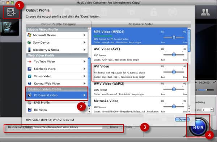The height and width of the screenshot is (142, 217).
Task: Click the category list scroll down arrow
Action: pyautogui.click(x=89, y=112)
